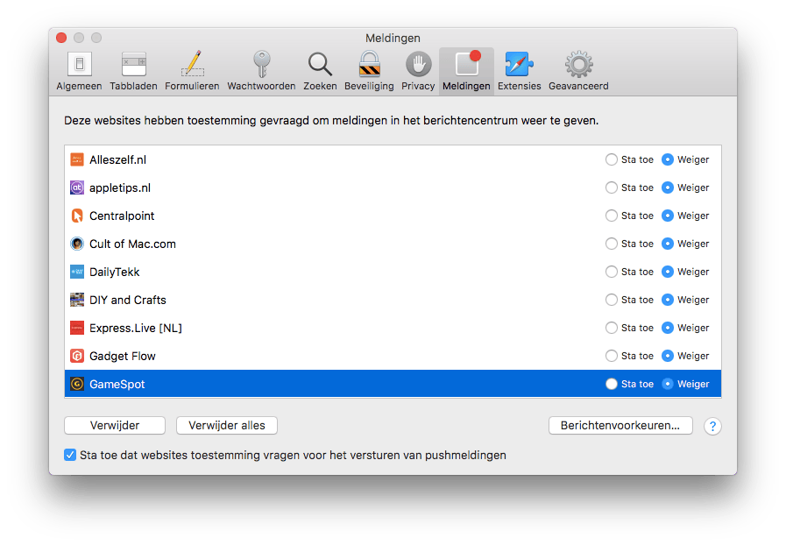Image resolution: width=786 pixels, height=545 pixels.
Task: Select the DIY and Crafts row name
Action: point(127,301)
